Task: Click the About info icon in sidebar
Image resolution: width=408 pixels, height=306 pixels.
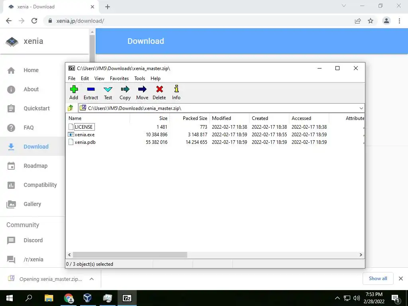Action: pyautogui.click(x=11, y=90)
